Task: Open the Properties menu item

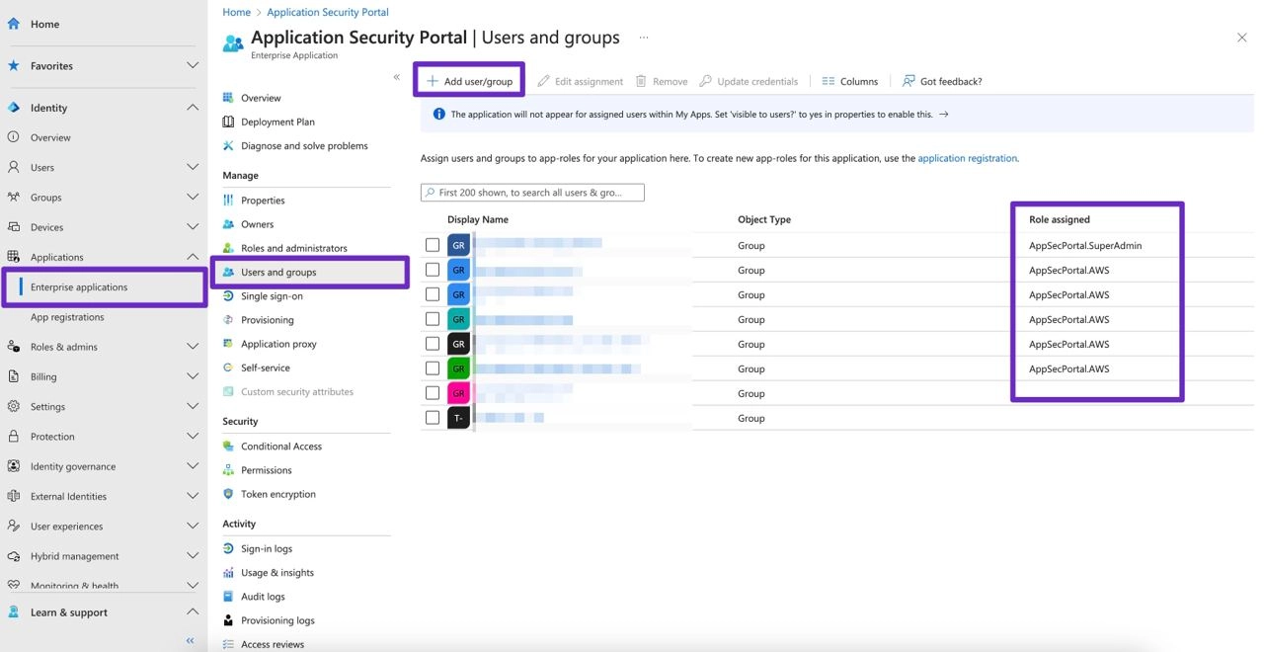Action: 263,201
